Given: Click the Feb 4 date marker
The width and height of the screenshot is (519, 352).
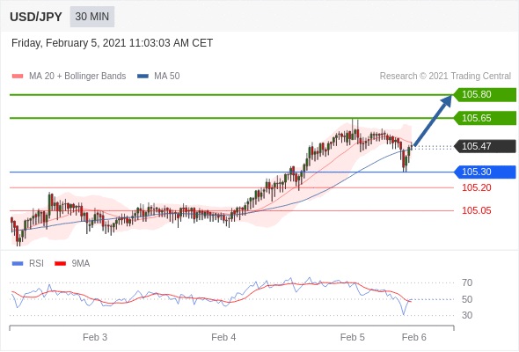Looking at the screenshot, I should pos(223,337).
